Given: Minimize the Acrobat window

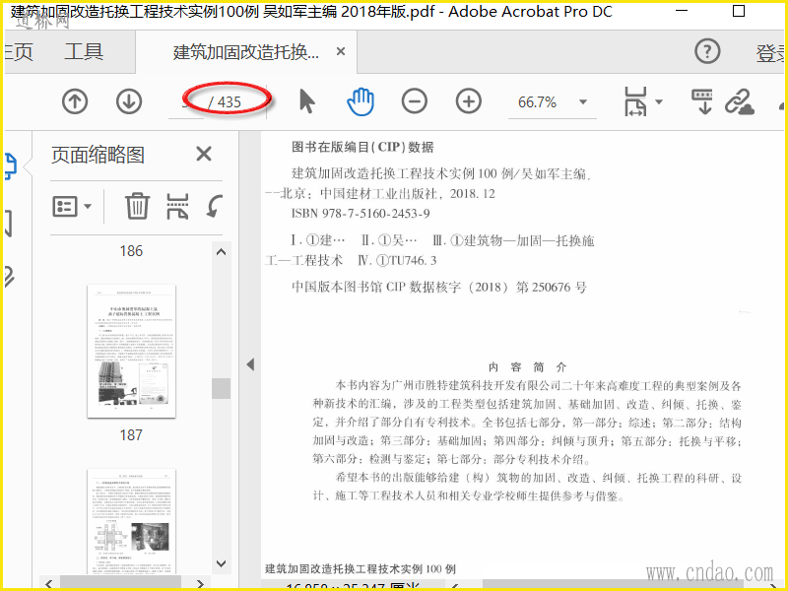Looking at the screenshot, I should (682, 11).
